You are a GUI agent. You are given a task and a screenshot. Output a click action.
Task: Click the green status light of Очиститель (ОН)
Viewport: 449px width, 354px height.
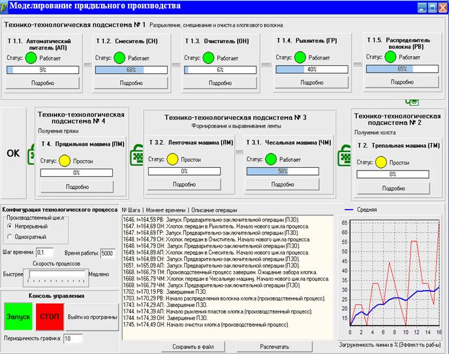coord(208,58)
